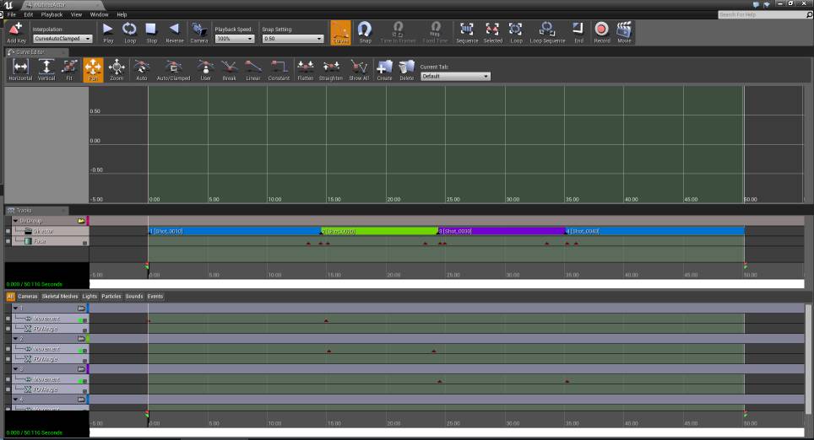Toggle group 2 Movement track checkbox
Image resolution: width=814 pixels, height=440 pixels.
pos(8,349)
